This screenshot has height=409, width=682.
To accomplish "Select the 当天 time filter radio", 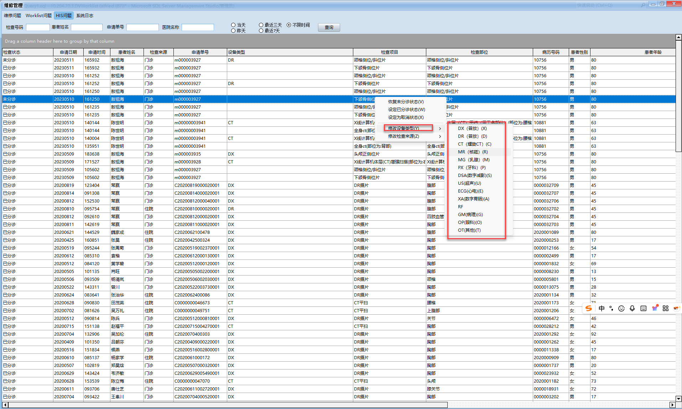I will coord(233,25).
